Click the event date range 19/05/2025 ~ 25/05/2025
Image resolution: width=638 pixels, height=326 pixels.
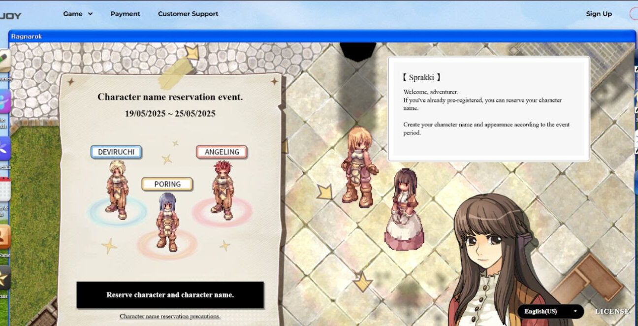(170, 114)
